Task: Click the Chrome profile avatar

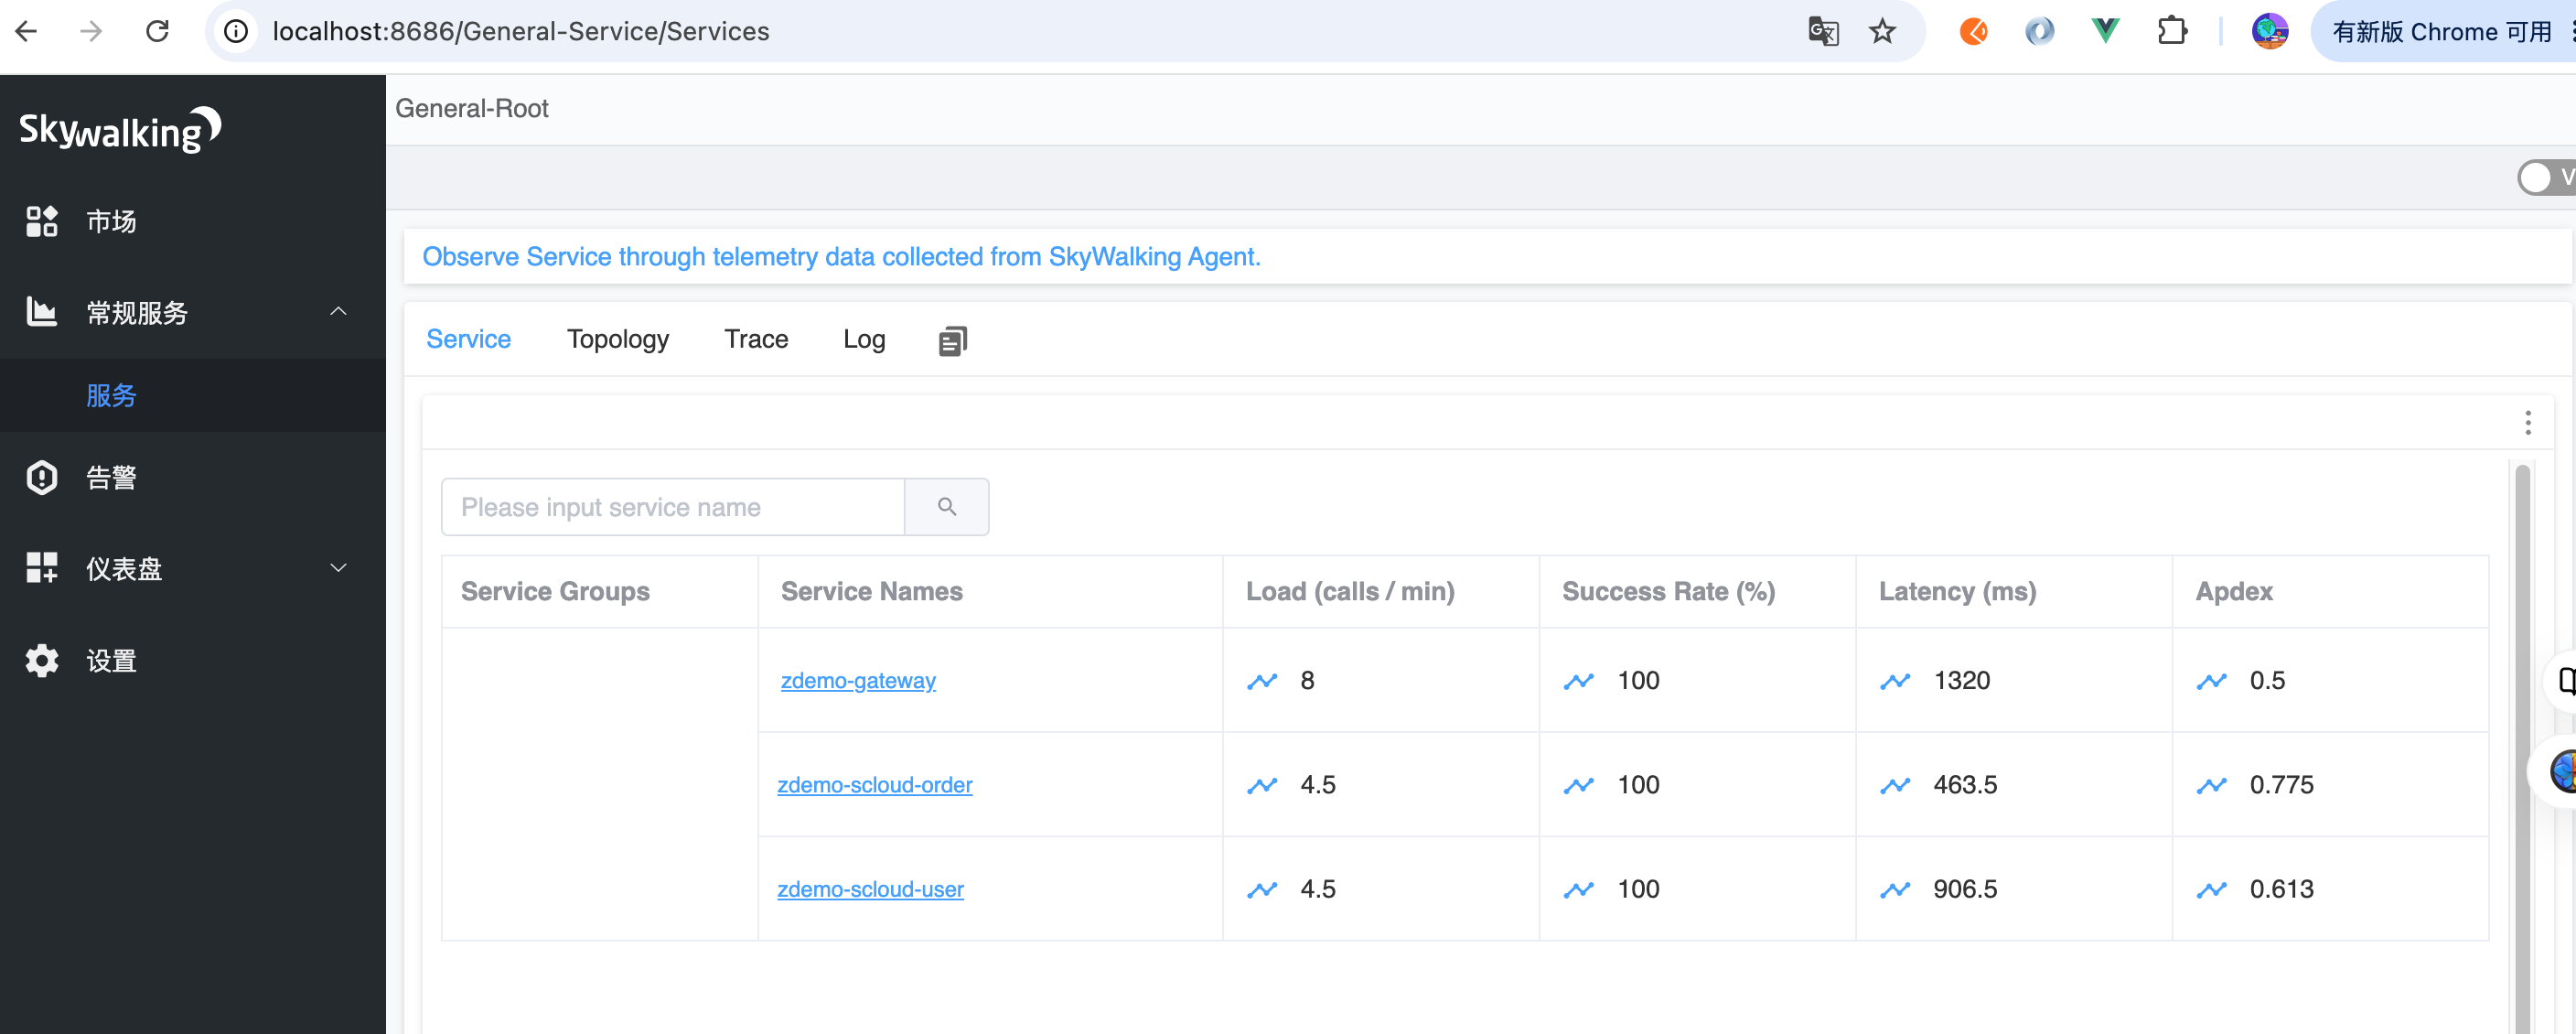Action: point(2270,31)
